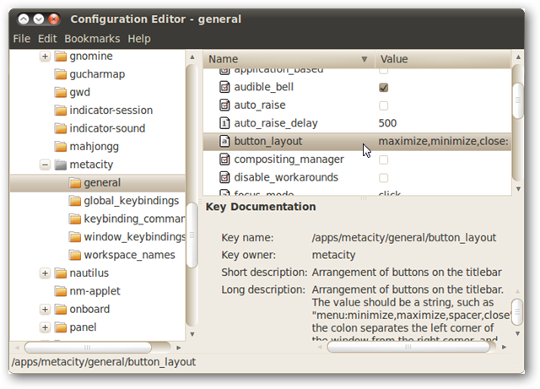Click the key list scroll up arrow
Screen dimensions: 540x389
point(518,57)
